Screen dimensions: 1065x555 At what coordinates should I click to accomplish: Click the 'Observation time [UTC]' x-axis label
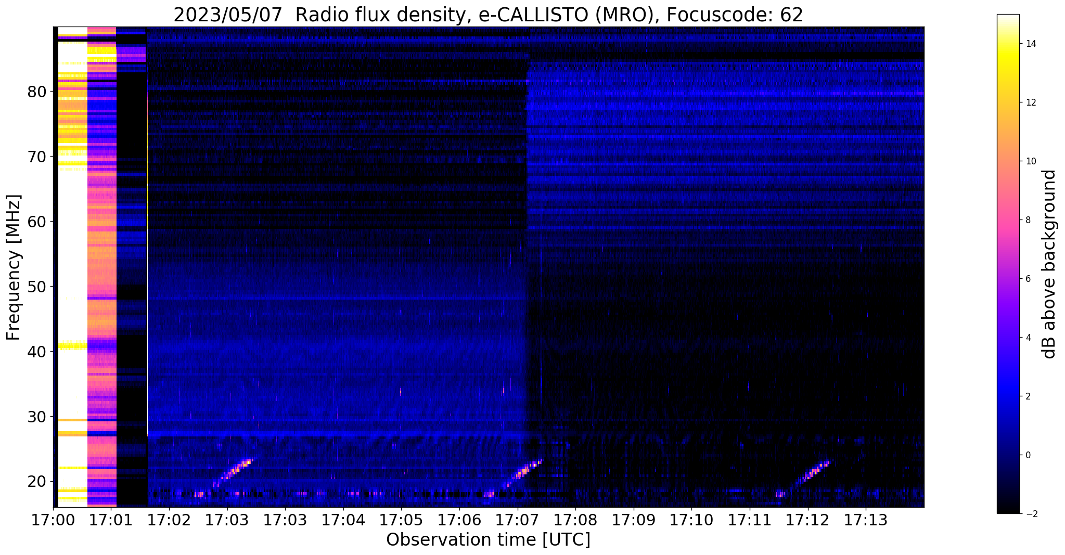(x=488, y=540)
